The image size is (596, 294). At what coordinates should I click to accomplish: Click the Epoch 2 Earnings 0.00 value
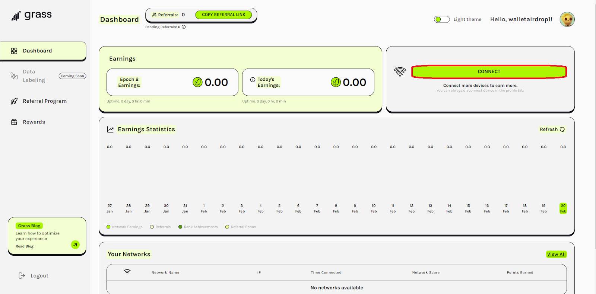pyautogui.click(x=216, y=82)
